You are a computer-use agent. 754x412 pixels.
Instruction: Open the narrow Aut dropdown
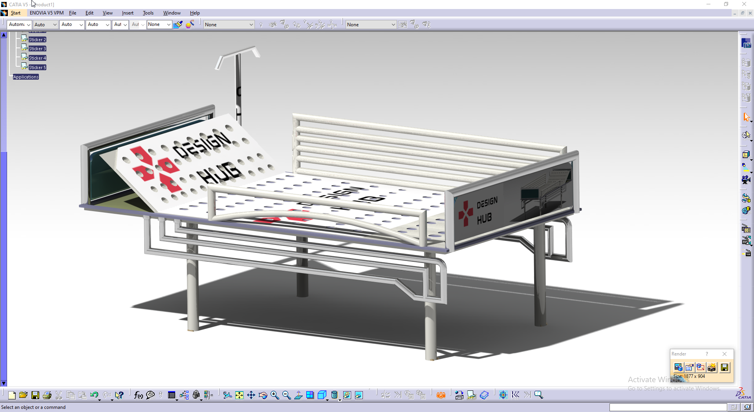click(120, 24)
